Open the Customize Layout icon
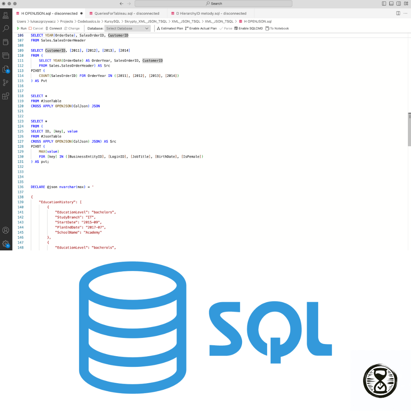The width and height of the screenshot is (411, 411). point(406,4)
